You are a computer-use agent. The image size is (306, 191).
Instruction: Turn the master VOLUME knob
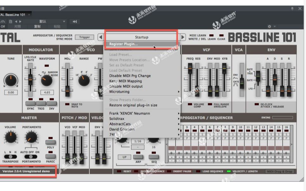(11, 137)
